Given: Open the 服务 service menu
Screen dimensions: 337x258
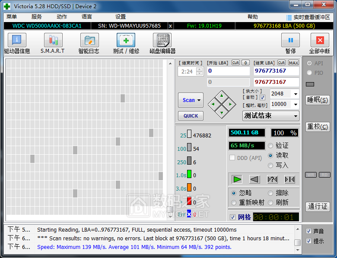Looking at the screenshot, I should pos(37,17).
